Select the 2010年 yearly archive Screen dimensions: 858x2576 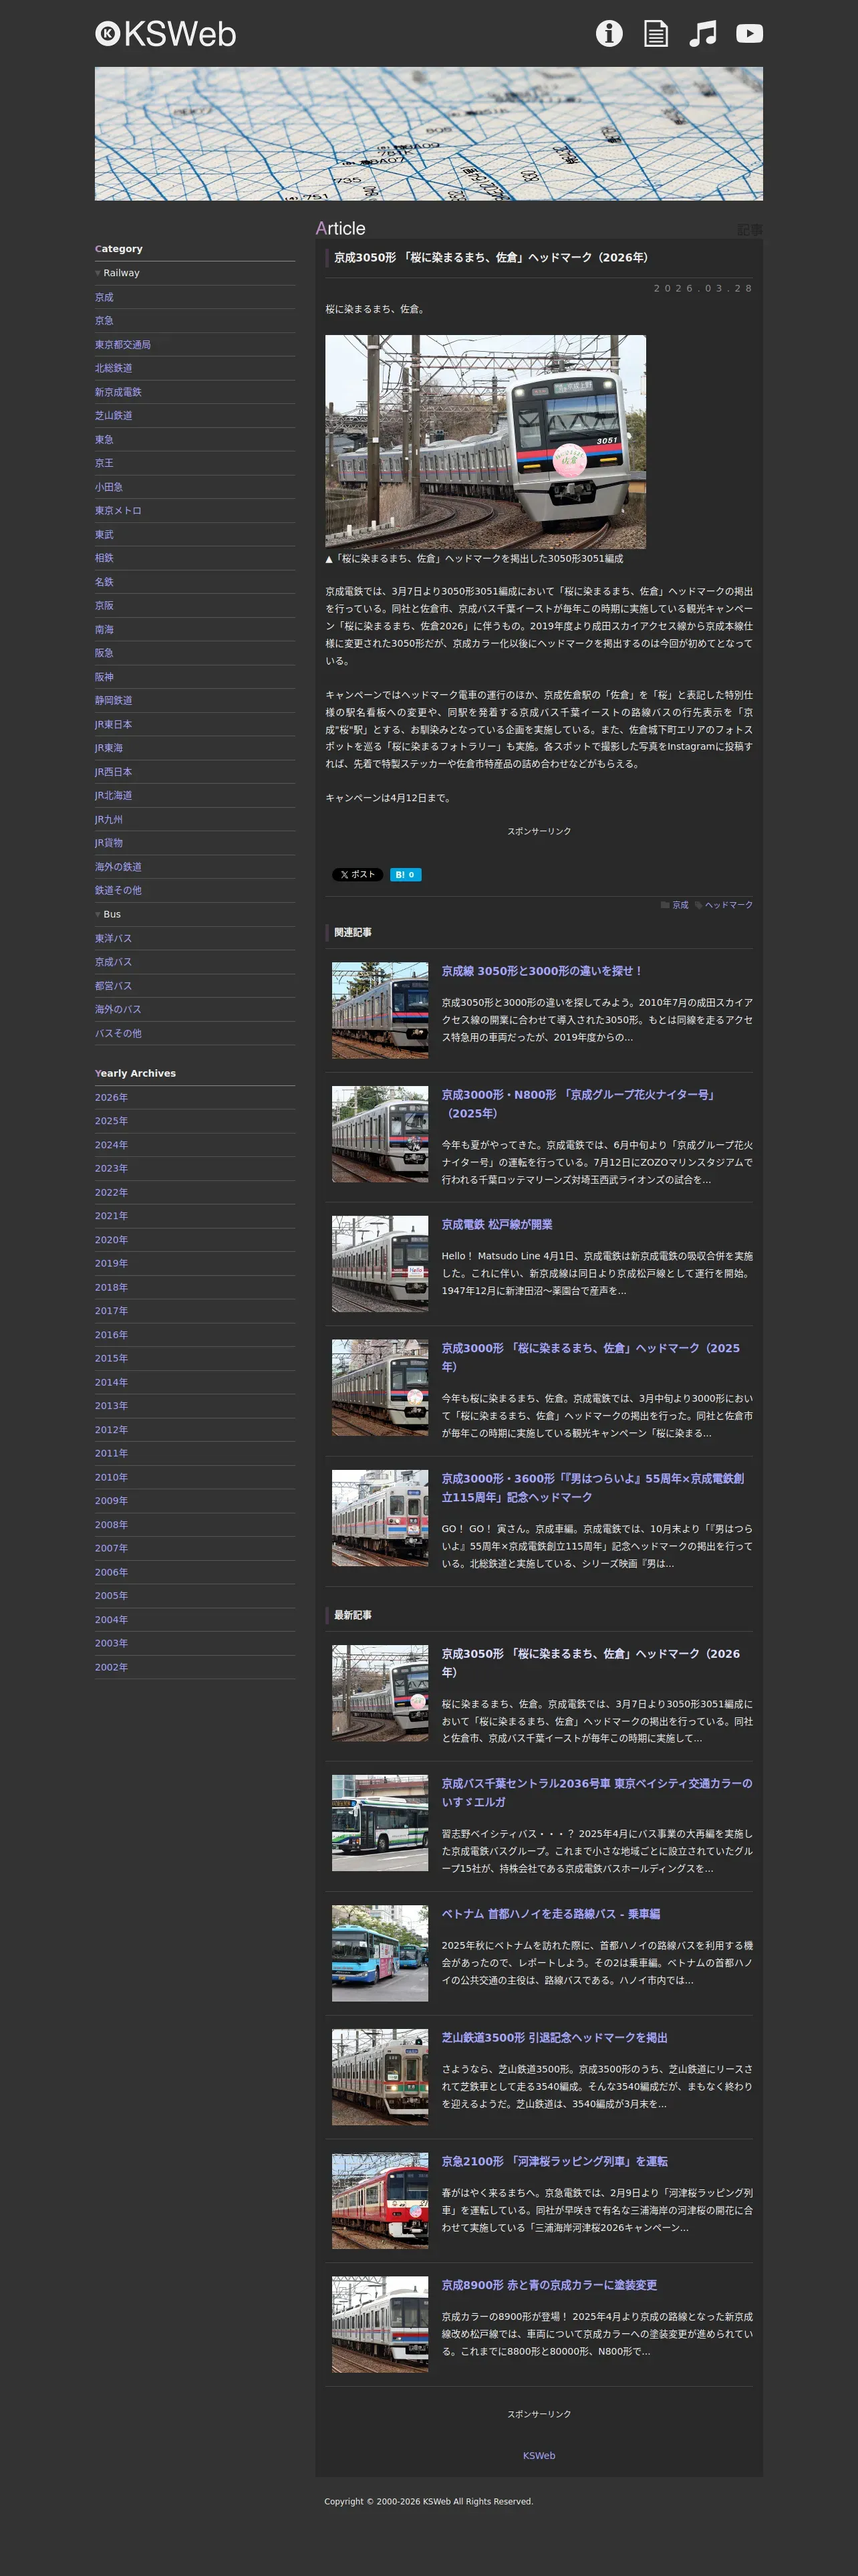tap(111, 1477)
